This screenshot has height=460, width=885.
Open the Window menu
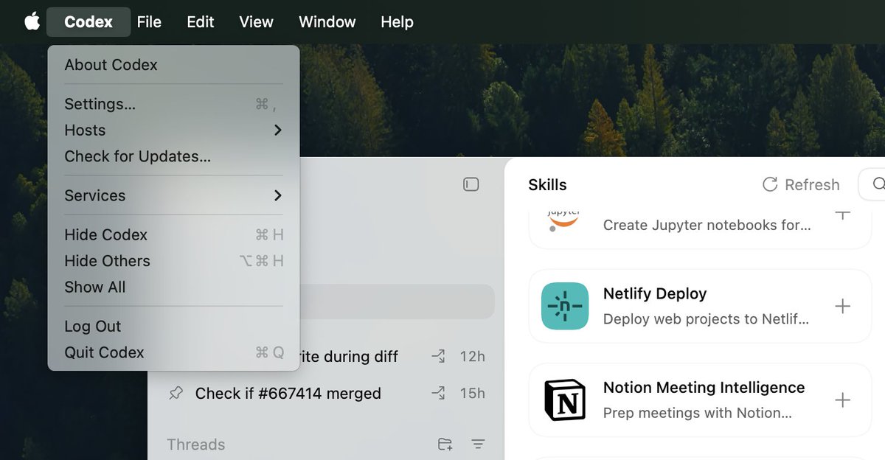[327, 22]
